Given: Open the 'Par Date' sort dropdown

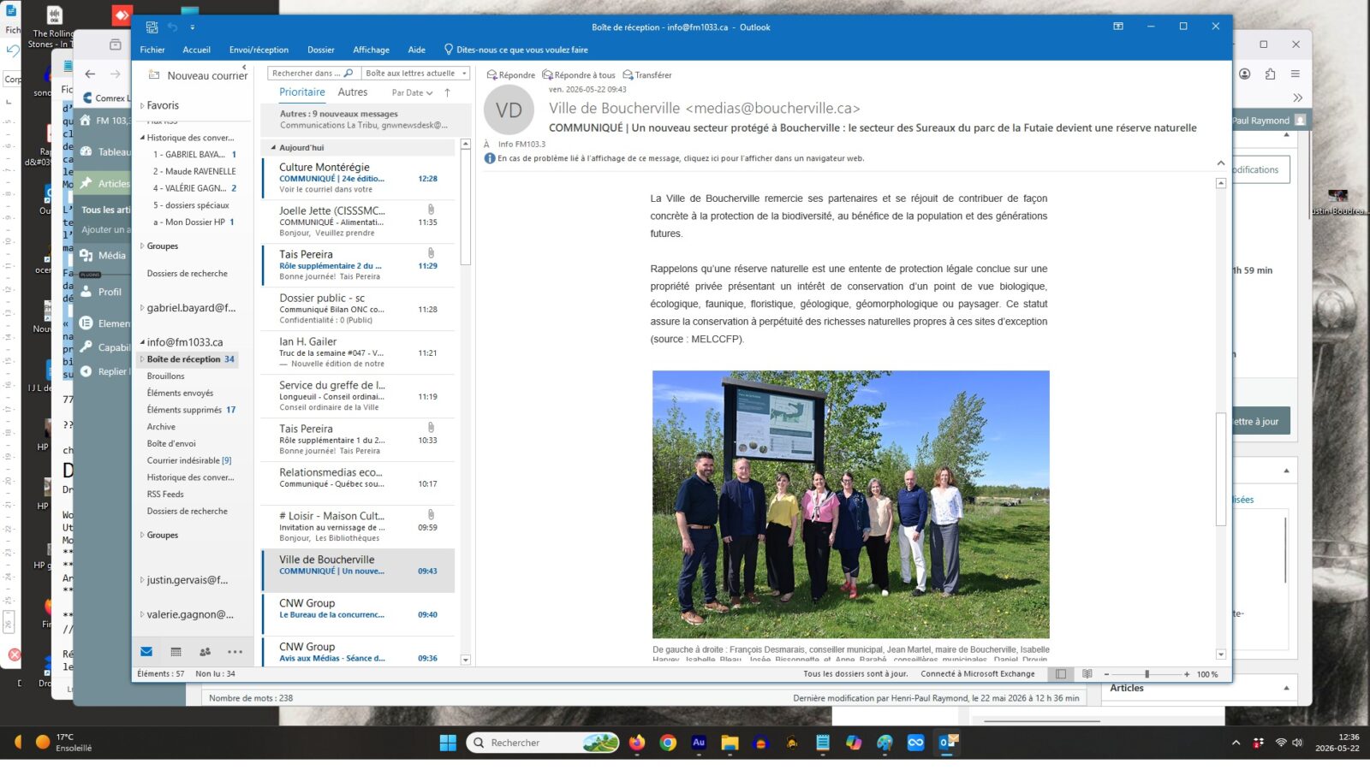Looking at the screenshot, I should tap(412, 92).
